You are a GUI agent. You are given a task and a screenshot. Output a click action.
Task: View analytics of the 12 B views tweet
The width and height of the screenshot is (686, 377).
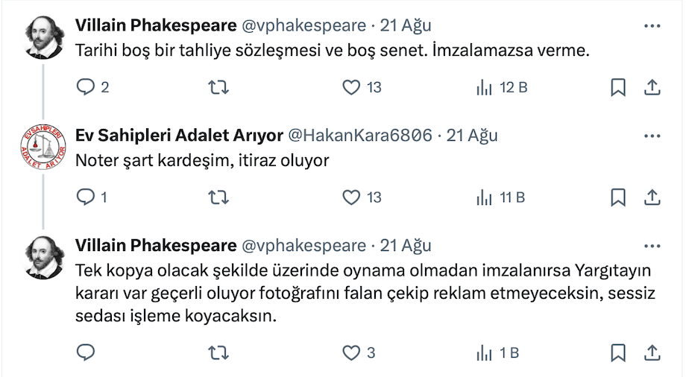pos(485,87)
